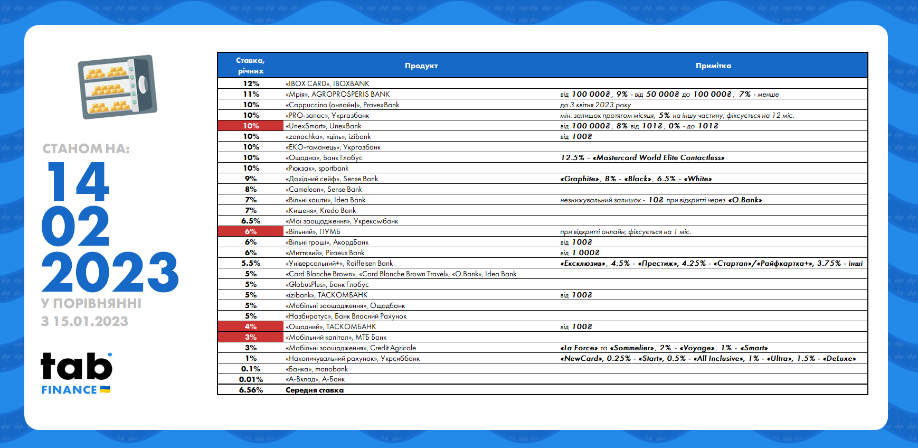This screenshot has width=918, height=448.
Task: Click the «СТАНОМ НА:» heading
Action: point(86,149)
